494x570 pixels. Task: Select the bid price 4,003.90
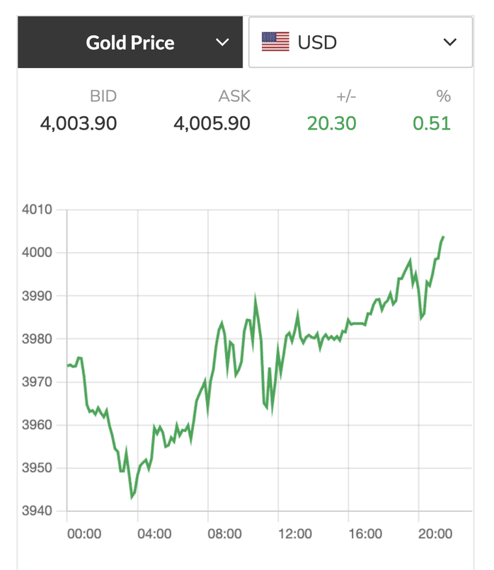[x=79, y=123]
